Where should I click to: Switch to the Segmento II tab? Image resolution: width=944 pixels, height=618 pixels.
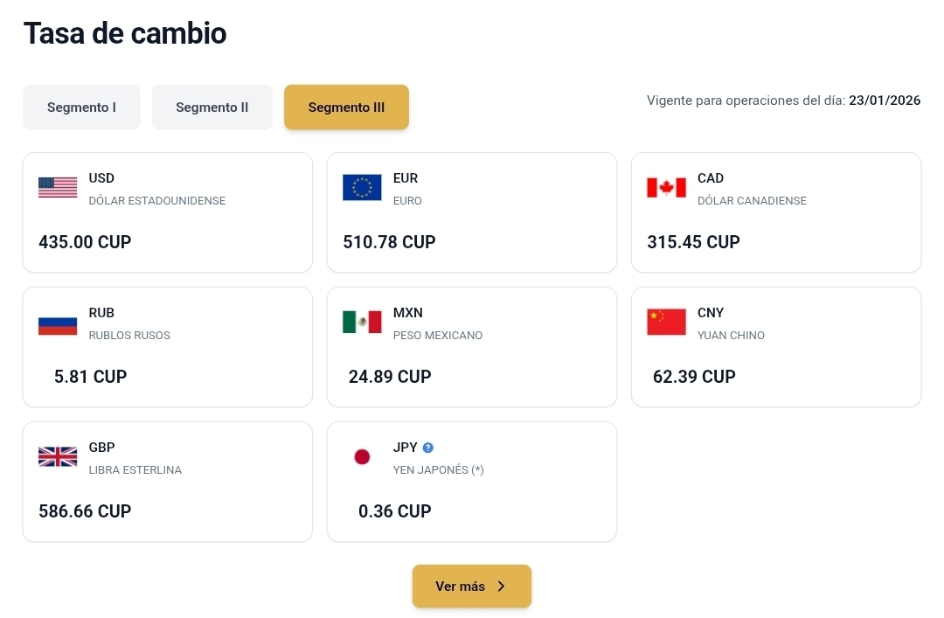click(212, 108)
